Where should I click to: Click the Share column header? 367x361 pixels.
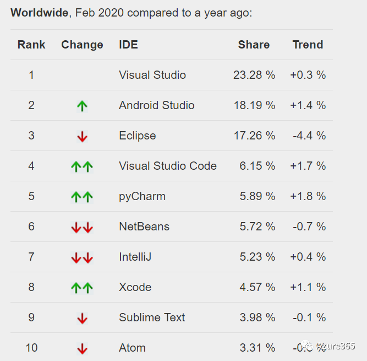[254, 45]
